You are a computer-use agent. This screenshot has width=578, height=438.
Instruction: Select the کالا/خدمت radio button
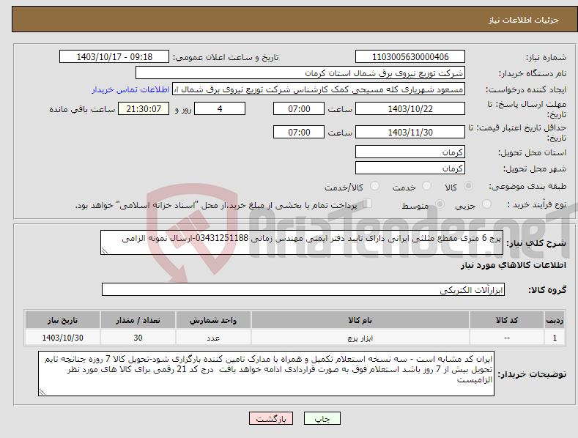tap(374, 186)
